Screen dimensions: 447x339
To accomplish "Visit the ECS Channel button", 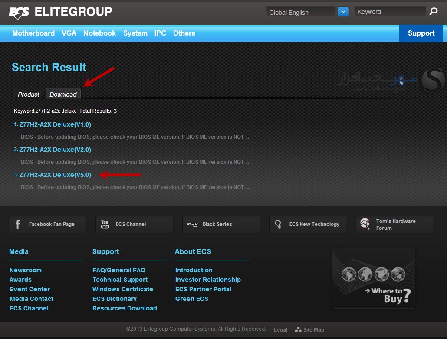I will [x=134, y=225].
